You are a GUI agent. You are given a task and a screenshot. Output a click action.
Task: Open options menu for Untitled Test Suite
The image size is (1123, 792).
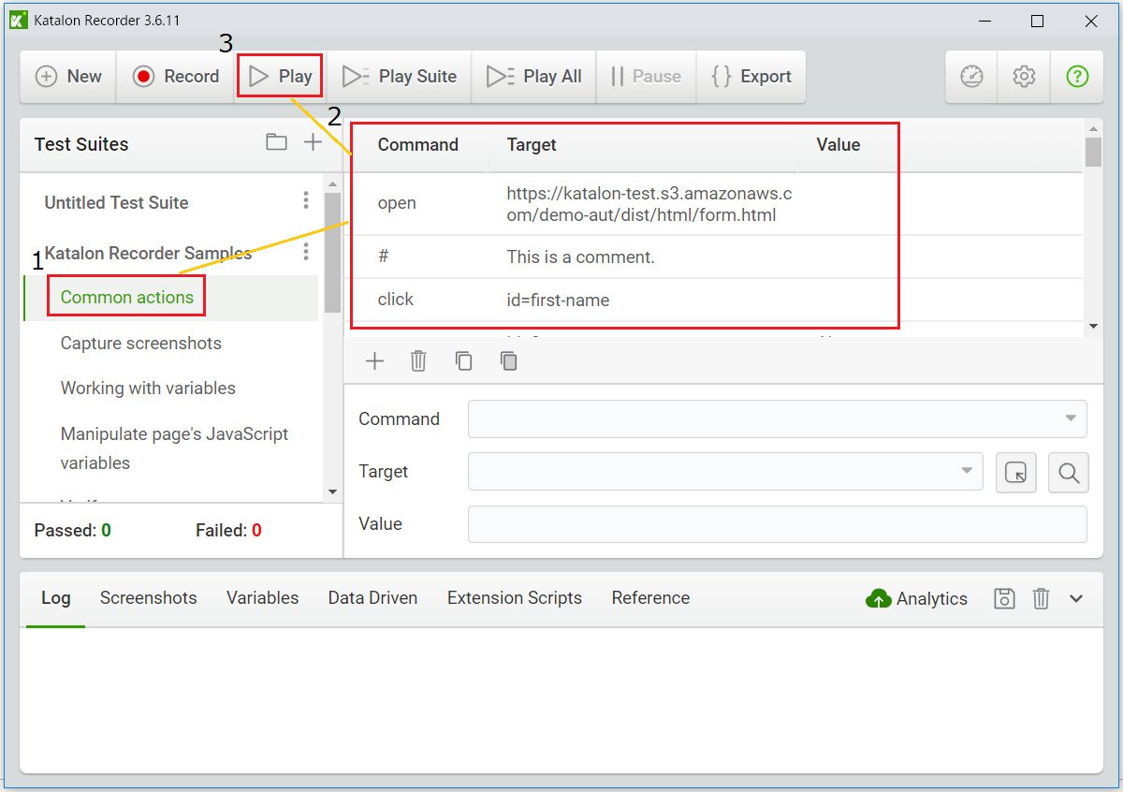pos(305,200)
